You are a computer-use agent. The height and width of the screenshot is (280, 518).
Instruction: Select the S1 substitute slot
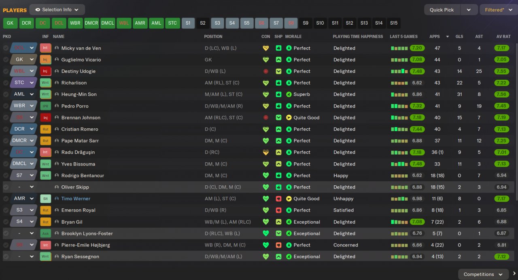tap(188, 23)
